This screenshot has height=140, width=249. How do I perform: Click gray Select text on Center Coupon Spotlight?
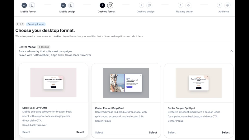pyautogui.click(x=172, y=133)
